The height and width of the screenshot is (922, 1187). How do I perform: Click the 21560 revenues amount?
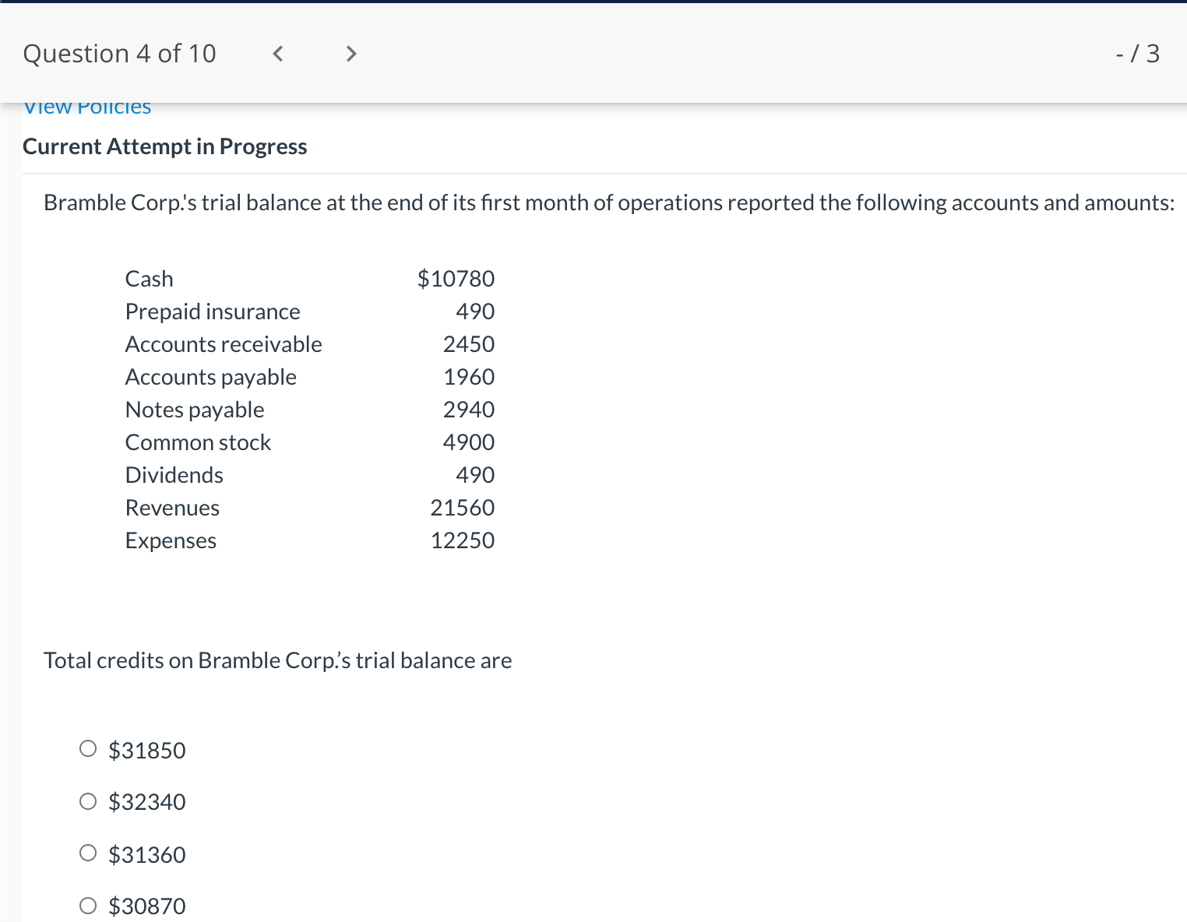coord(463,508)
